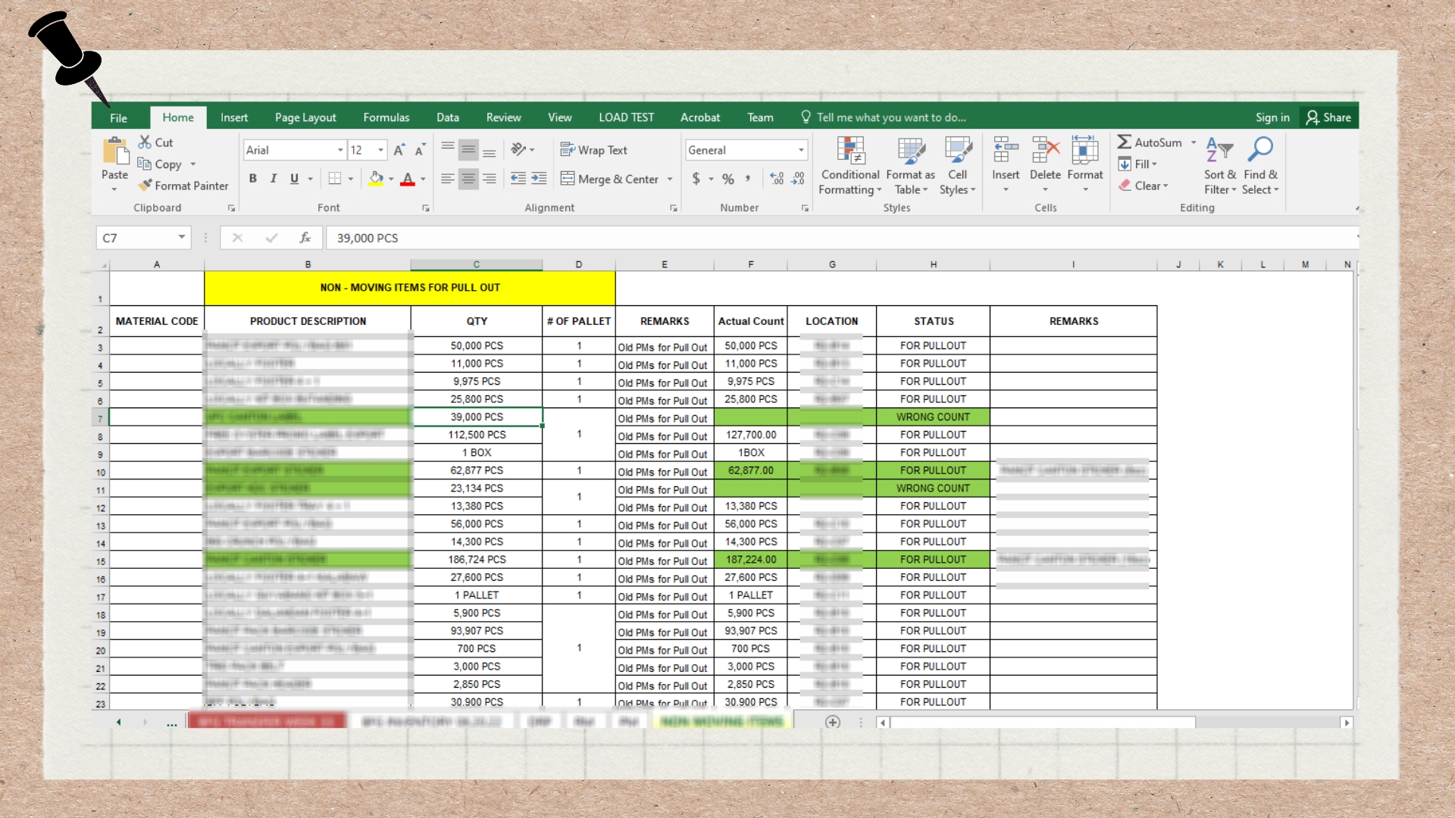Click the Find & Select magnifier
Screen dimensions: 1455x818
coord(1260,149)
